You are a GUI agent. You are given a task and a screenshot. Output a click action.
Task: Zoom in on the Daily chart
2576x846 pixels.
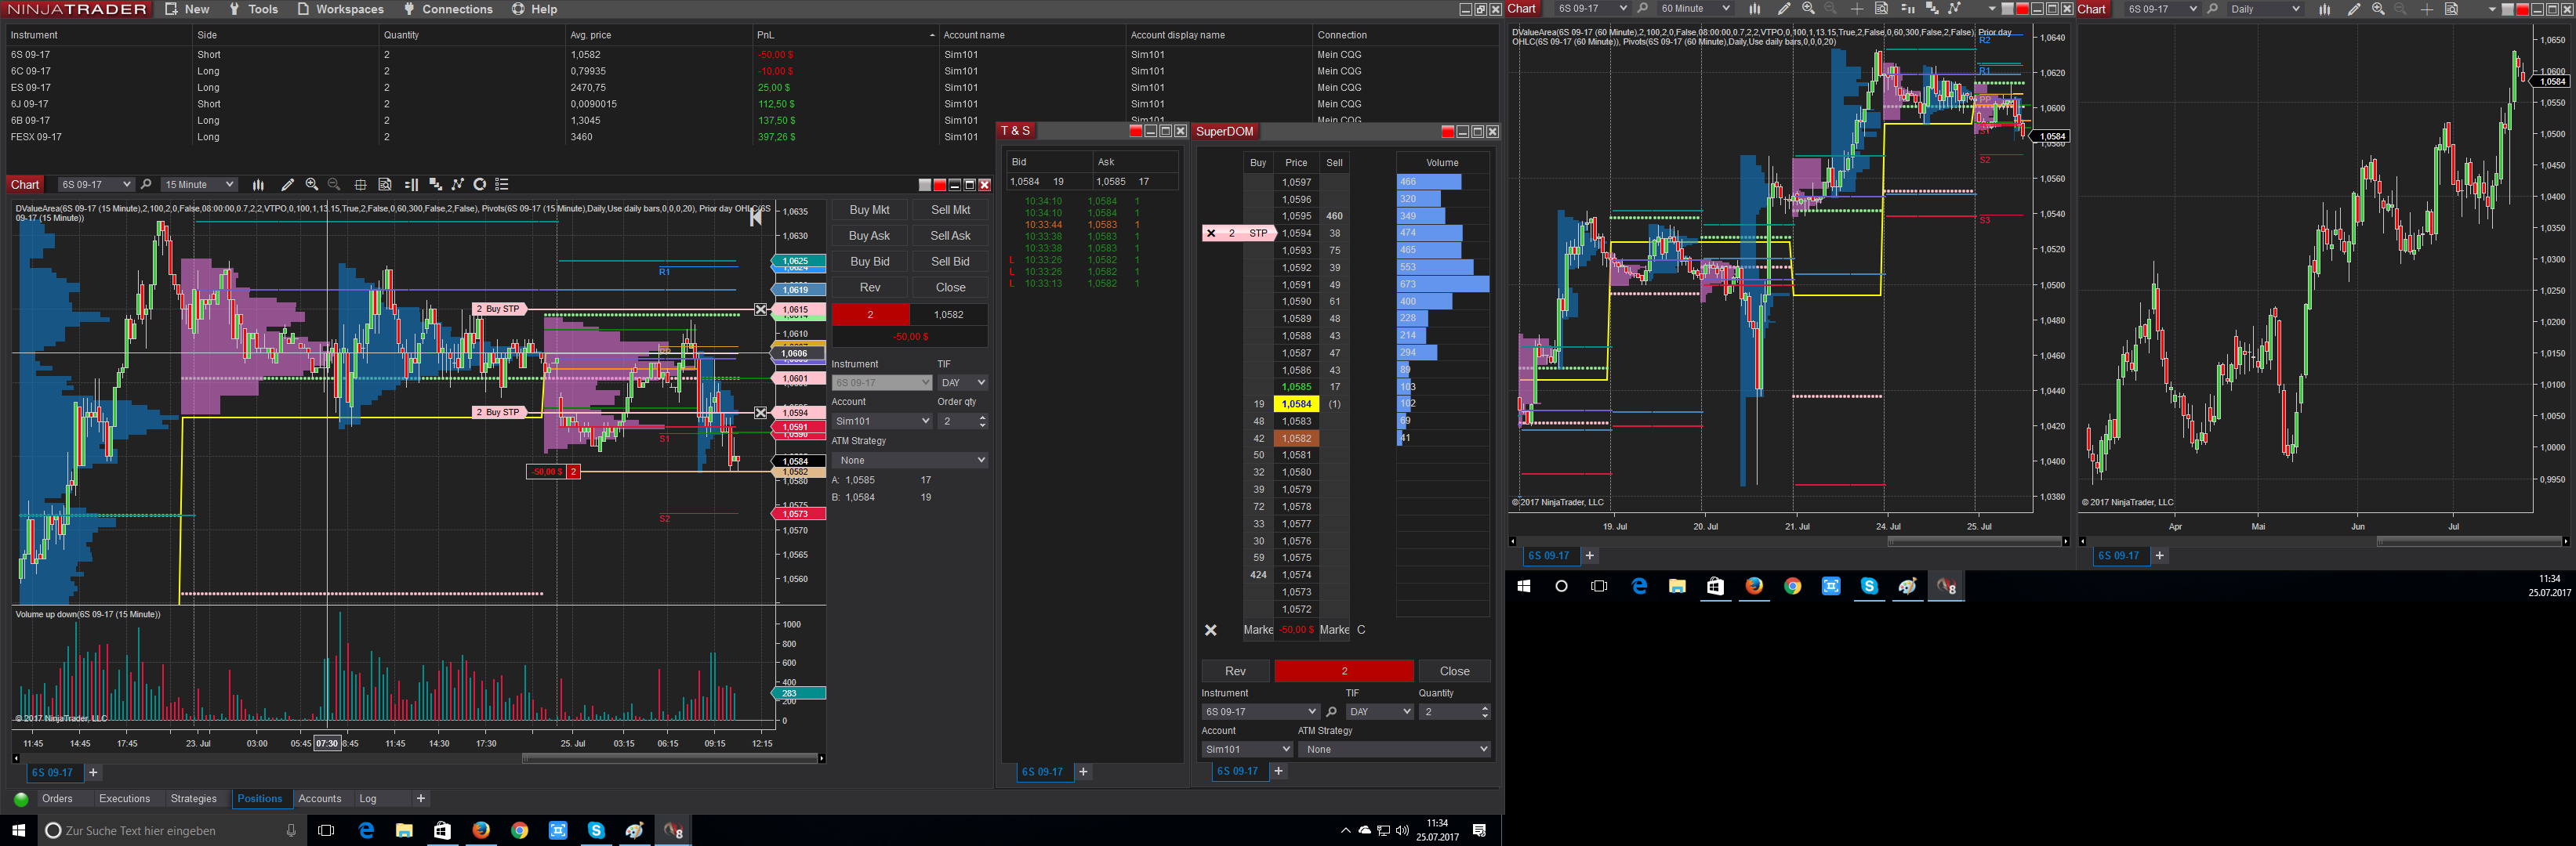pyautogui.click(x=2378, y=9)
